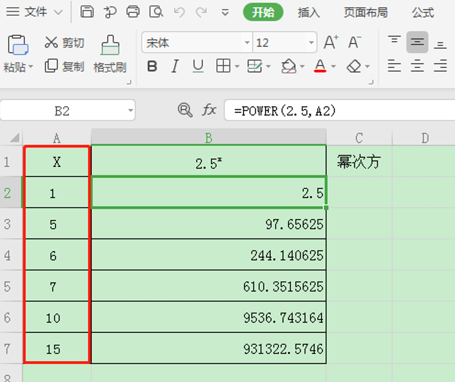Viewport: 455px width, 382px height.
Task: Expand the Name Box dropdown arrow
Action: pyautogui.click(x=131, y=110)
